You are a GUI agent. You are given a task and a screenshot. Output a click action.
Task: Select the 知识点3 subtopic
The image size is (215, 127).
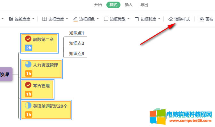point(77,54)
